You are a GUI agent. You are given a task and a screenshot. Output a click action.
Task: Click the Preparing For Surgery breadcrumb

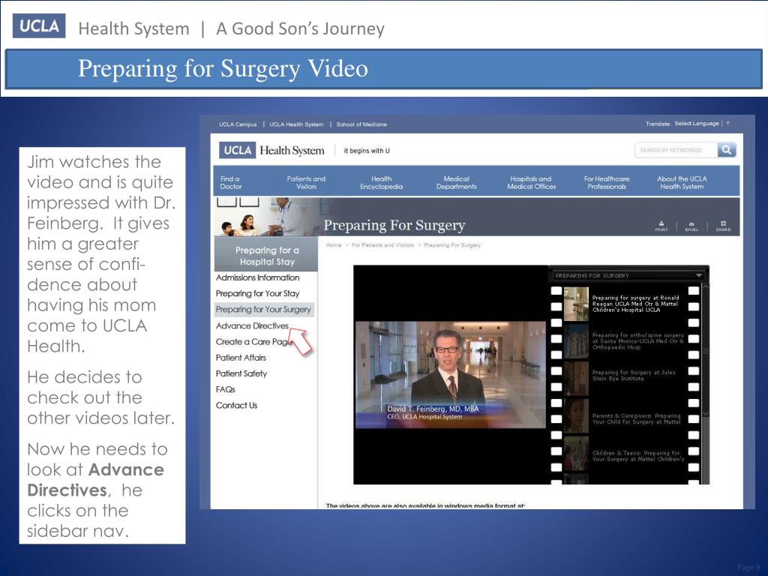pos(452,245)
